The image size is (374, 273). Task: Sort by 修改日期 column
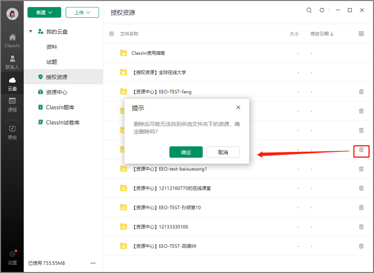click(x=322, y=34)
